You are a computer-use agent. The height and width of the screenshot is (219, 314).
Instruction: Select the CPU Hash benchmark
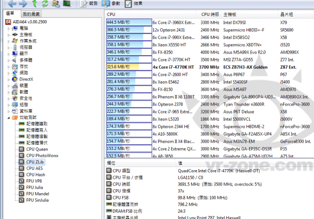tap(36, 174)
